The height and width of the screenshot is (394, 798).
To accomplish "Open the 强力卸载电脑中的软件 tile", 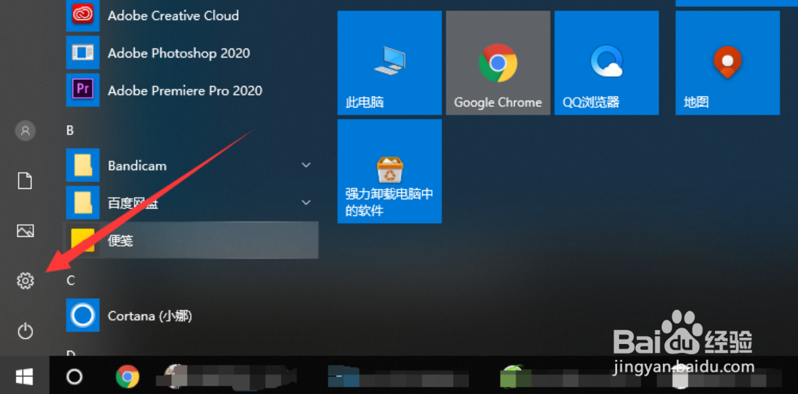I will [390, 172].
